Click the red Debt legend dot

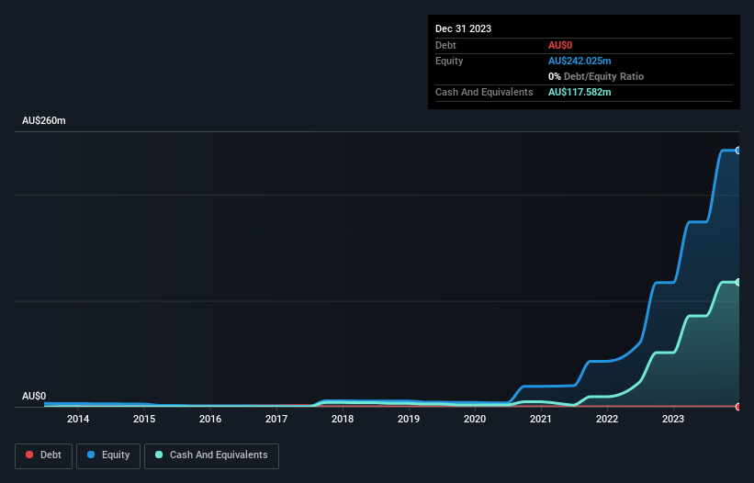(29, 455)
